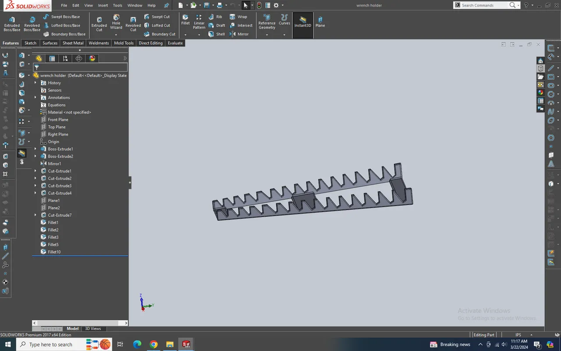Open the Hole Wizard
Image resolution: width=561 pixels, height=351 pixels.
[116, 23]
